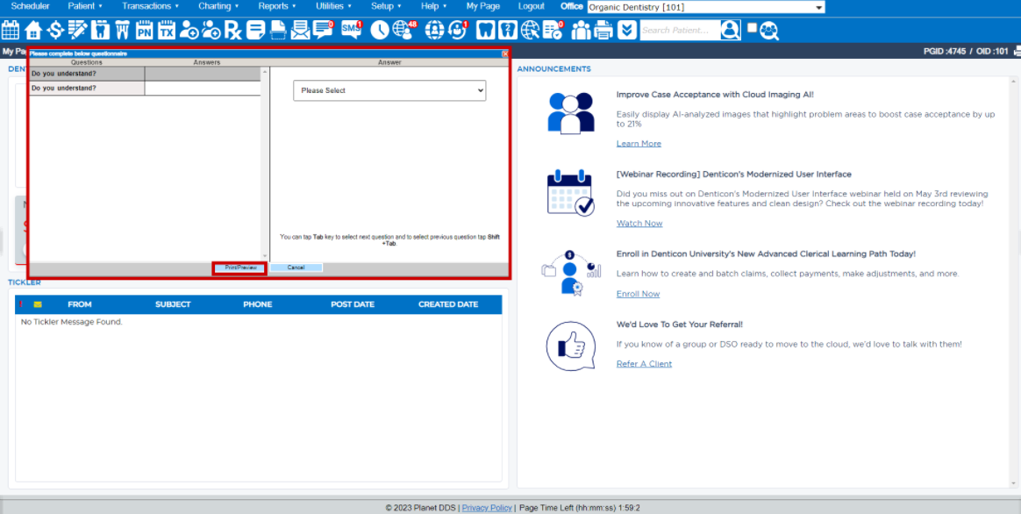
Task: Open the Patient menu
Action: (85, 6)
